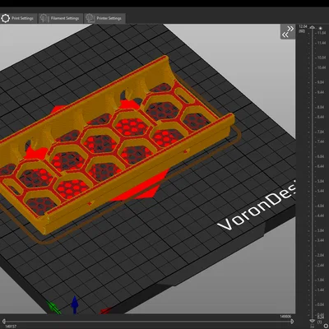Click the 12.04 layer height readout at slider top
The image size is (329, 329).
[303, 26]
